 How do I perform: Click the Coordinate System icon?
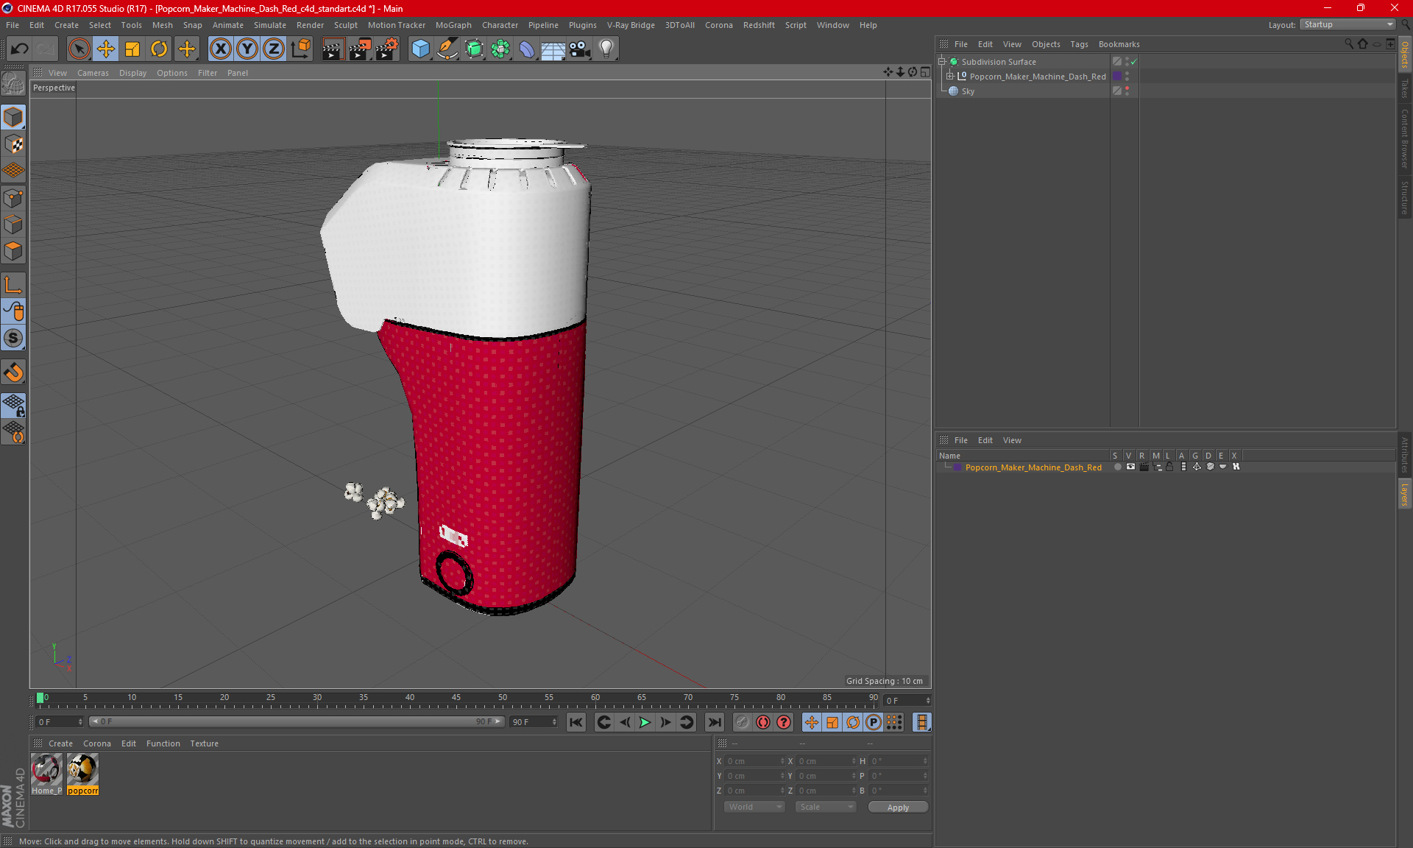point(300,49)
